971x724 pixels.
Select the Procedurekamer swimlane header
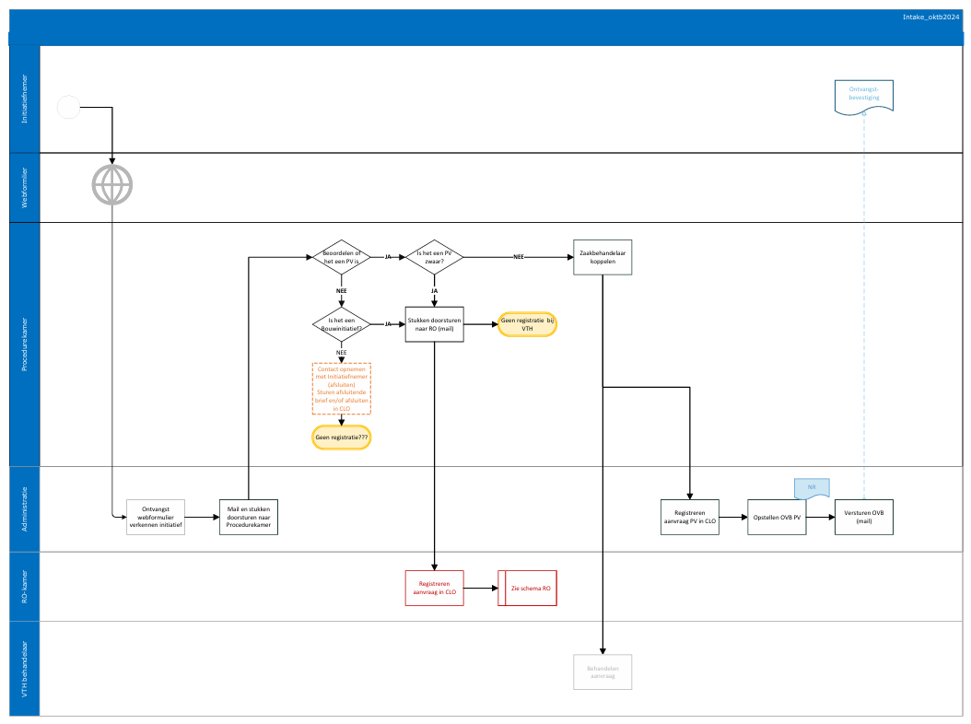pyautogui.click(x=25, y=344)
